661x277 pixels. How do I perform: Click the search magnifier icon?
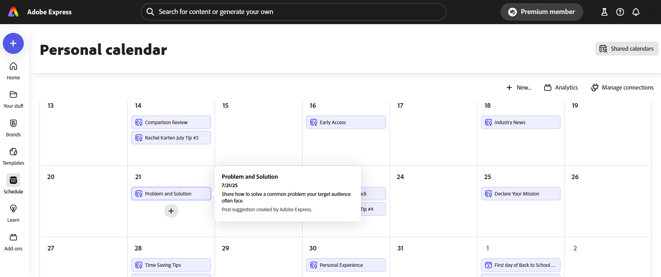pos(150,12)
